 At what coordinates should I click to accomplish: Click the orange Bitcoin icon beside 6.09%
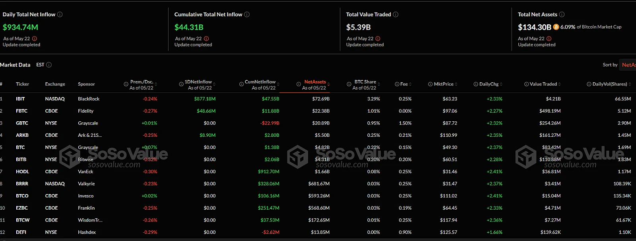tap(556, 27)
